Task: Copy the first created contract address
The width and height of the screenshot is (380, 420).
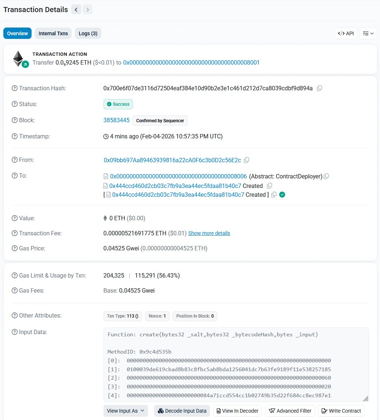Action: pyautogui.click(x=269, y=186)
